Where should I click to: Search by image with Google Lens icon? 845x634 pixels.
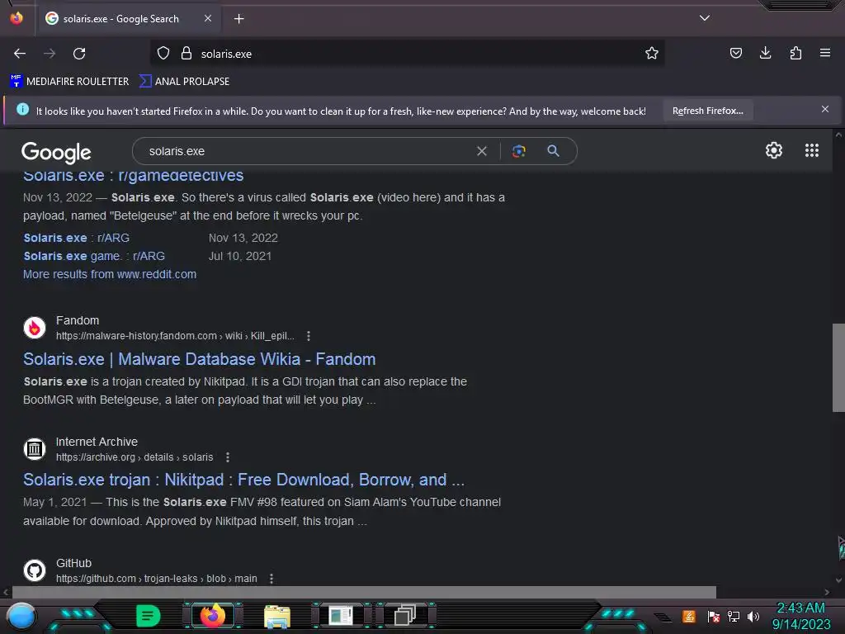(x=518, y=152)
